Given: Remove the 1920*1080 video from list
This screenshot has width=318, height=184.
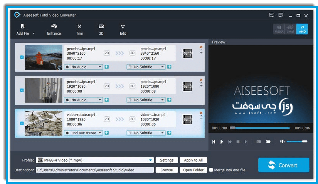Looking at the screenshot, I should [201, 80].
